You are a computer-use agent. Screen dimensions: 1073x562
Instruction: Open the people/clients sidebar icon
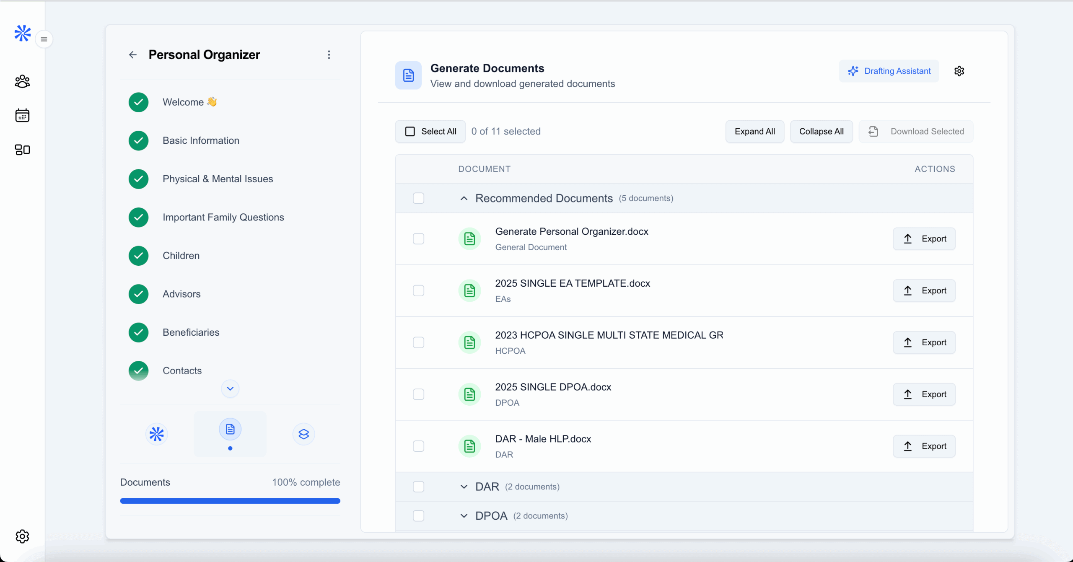(22, 81)
